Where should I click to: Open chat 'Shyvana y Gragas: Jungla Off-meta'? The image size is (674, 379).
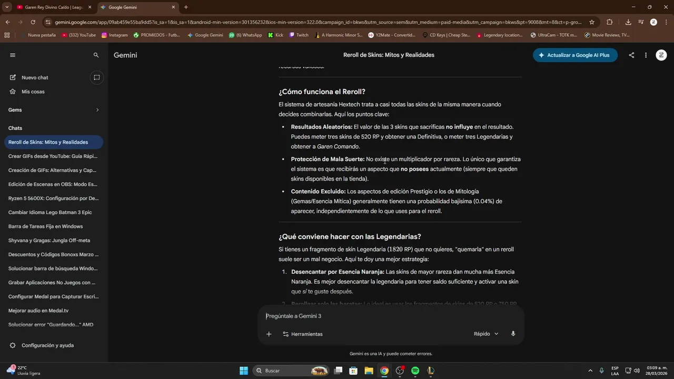coord(53,241)
